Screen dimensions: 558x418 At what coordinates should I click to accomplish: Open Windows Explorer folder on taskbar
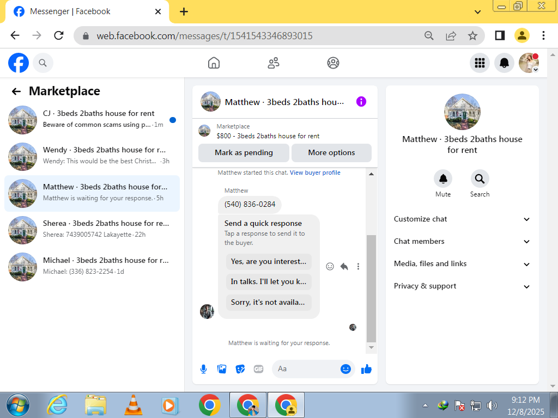[x=95, y=405]
